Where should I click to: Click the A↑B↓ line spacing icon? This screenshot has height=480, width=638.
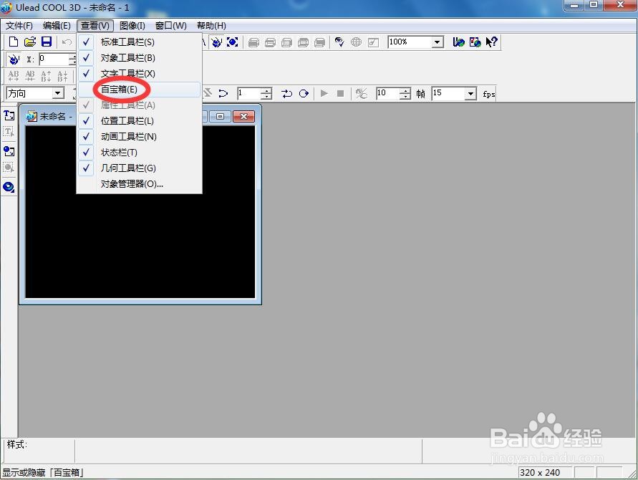(x=46, y=76)
